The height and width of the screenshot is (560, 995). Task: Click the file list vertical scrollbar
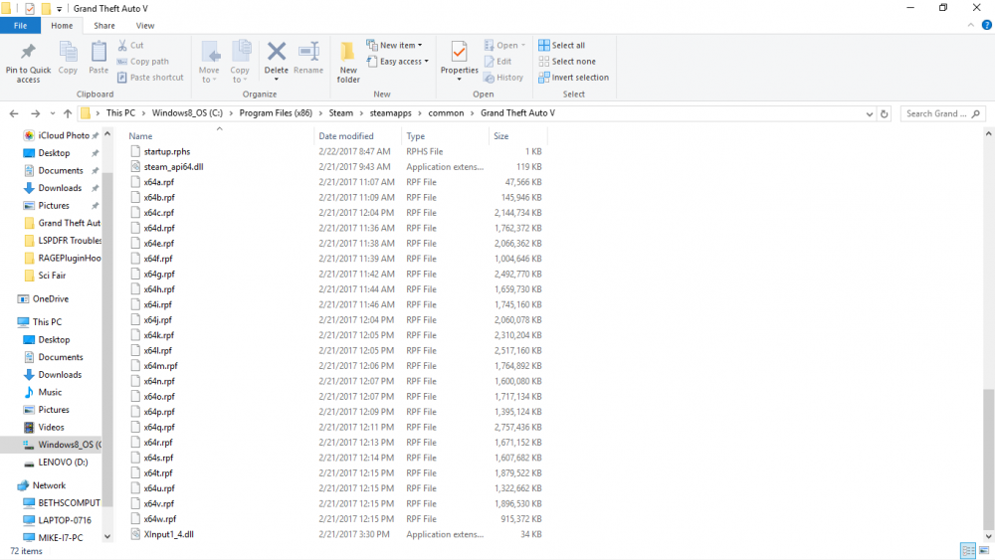[x=988, y=460]
